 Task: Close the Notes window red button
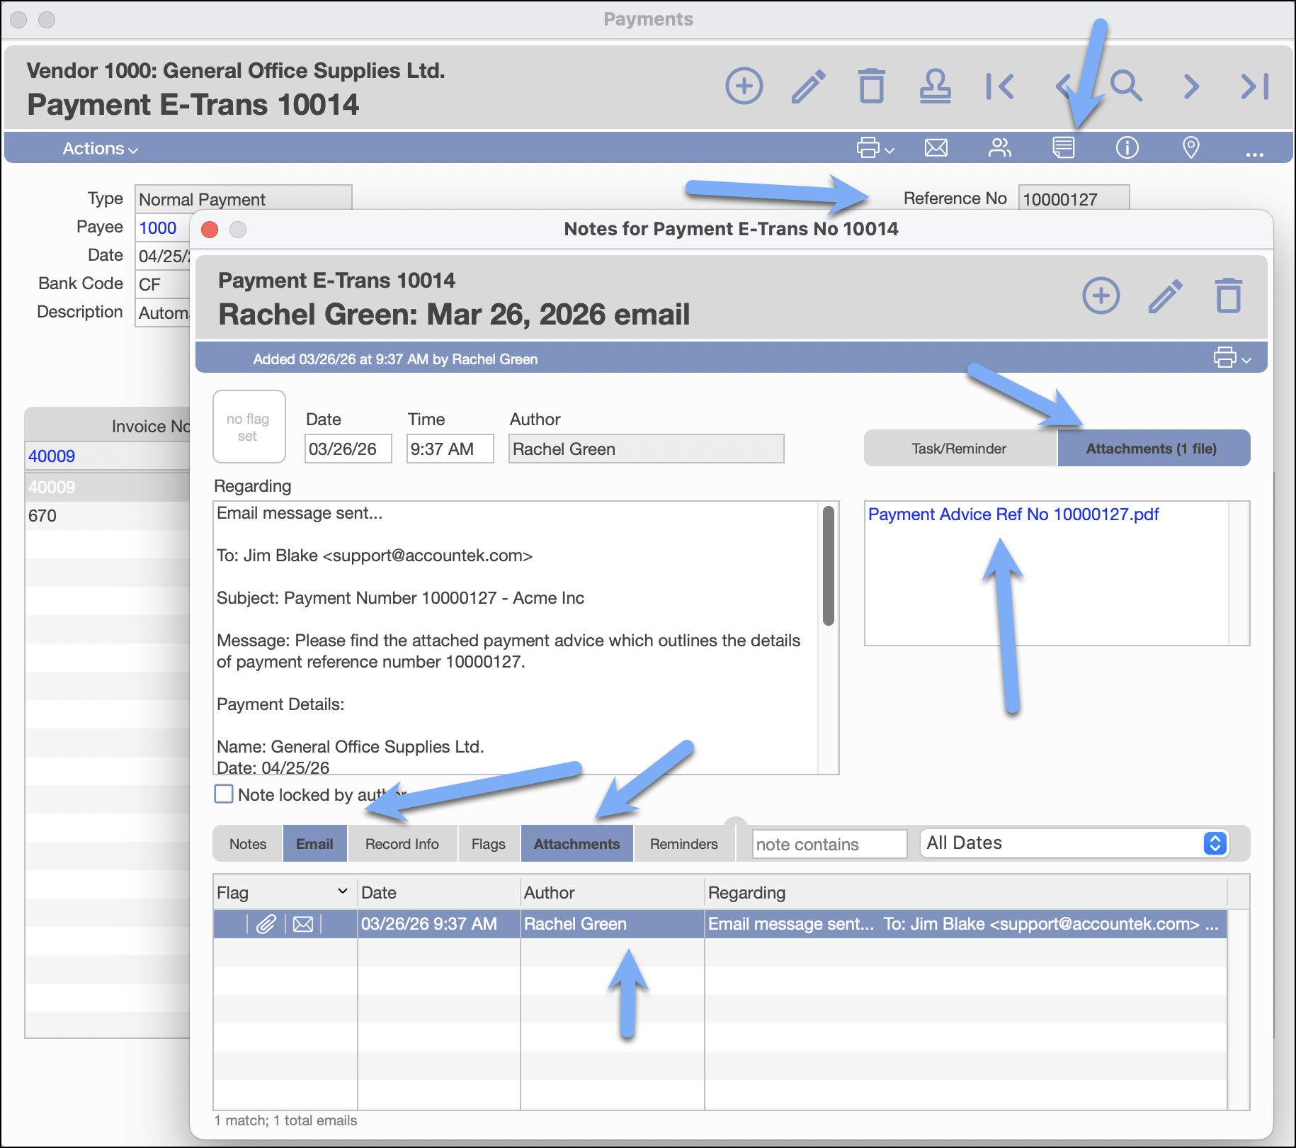click(x=210, y=229)
